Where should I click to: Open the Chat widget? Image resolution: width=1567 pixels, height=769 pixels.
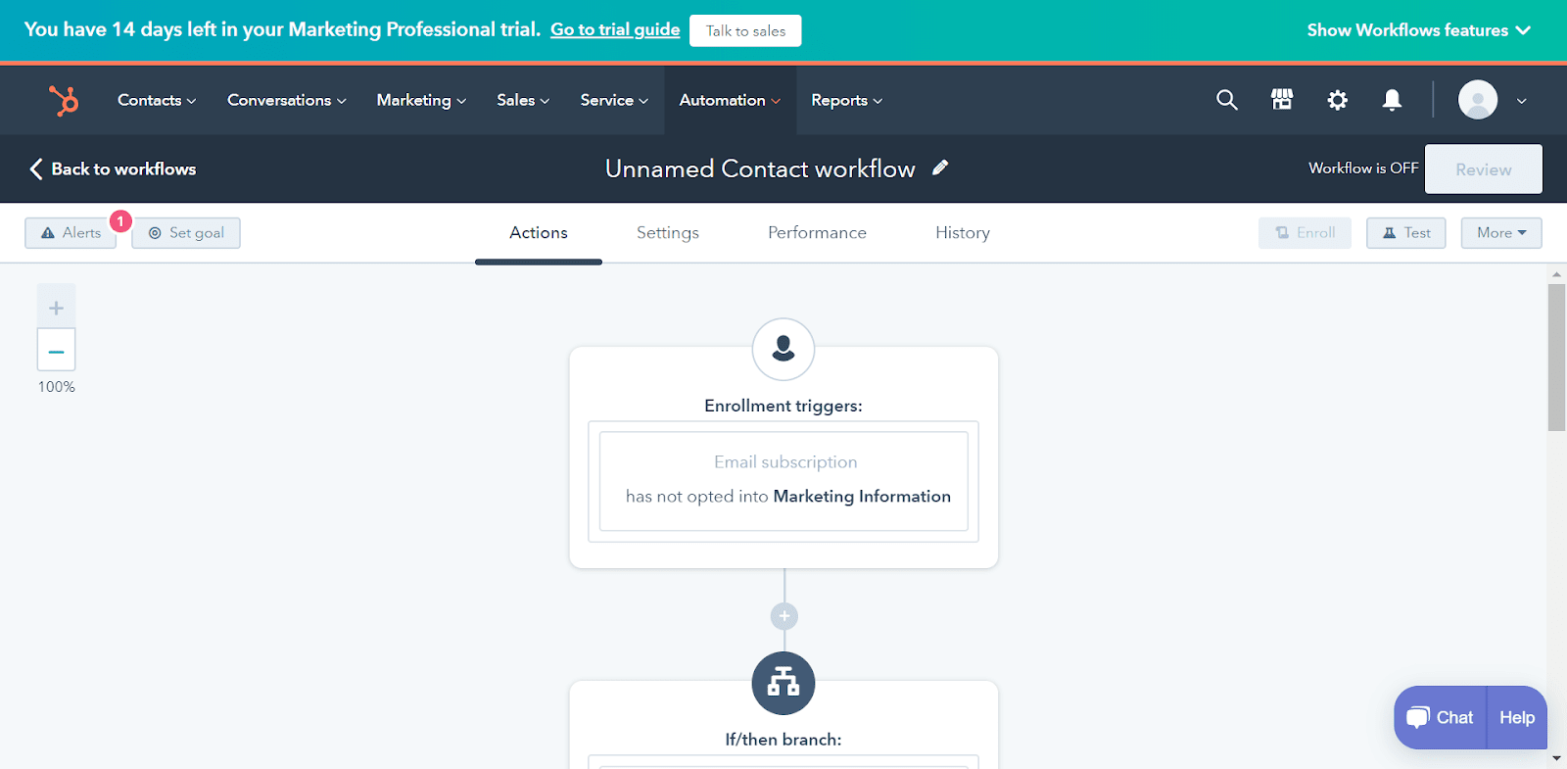pyautogui.click(x=1440, y=718)
